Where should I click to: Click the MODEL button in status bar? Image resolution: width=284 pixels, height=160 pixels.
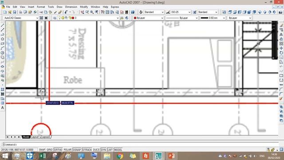click(x=118, y=150)
